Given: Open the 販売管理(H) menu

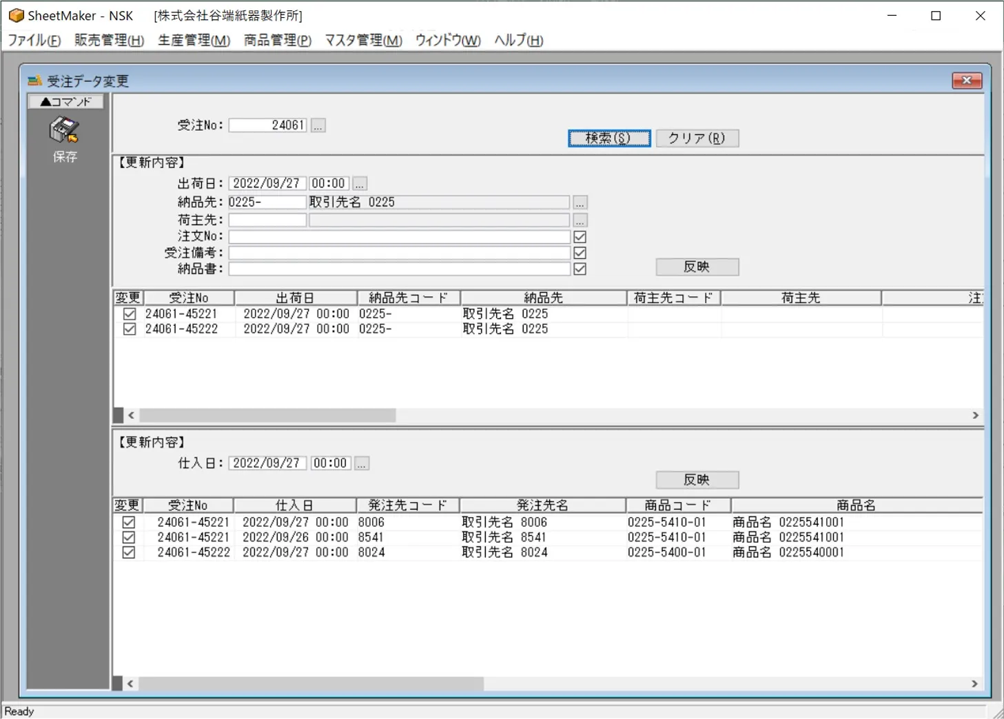Looking at the screenshot, I should [109, 41].
